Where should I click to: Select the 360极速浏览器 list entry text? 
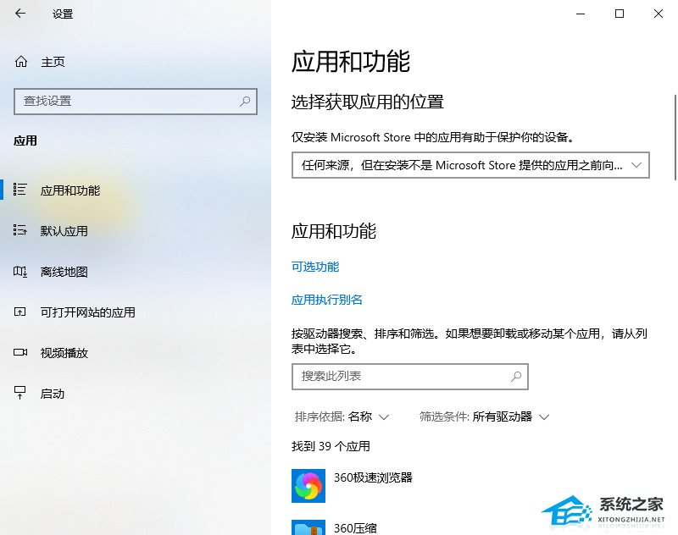373,477
